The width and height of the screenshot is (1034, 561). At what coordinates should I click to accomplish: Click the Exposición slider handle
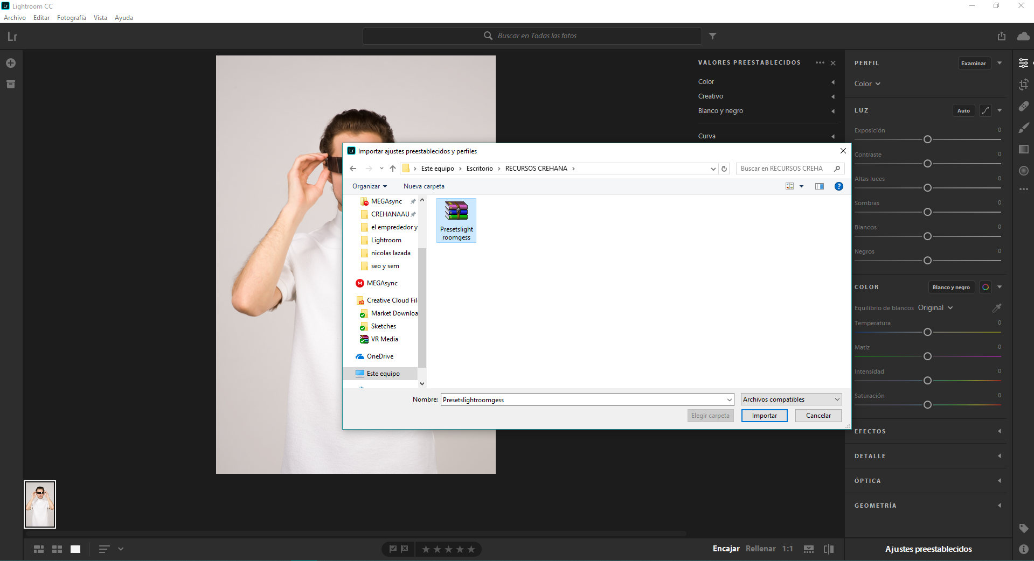click(x=927, y=139)
